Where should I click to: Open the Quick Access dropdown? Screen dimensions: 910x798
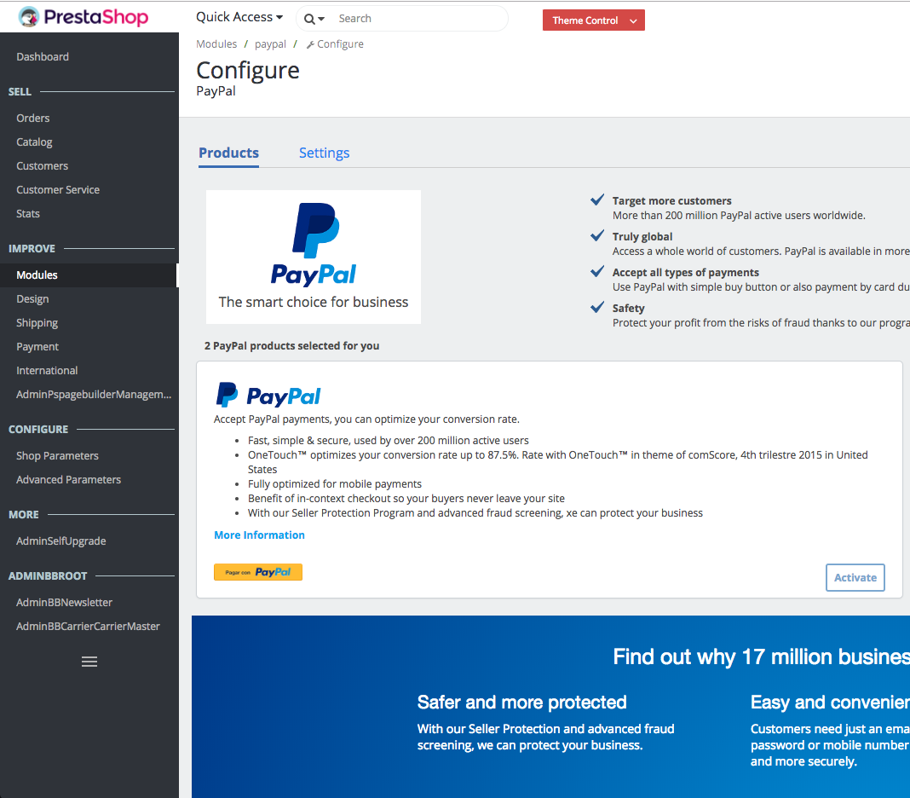(239, 17)
